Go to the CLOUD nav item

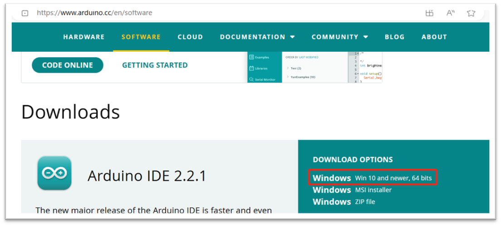pos(191,37)
